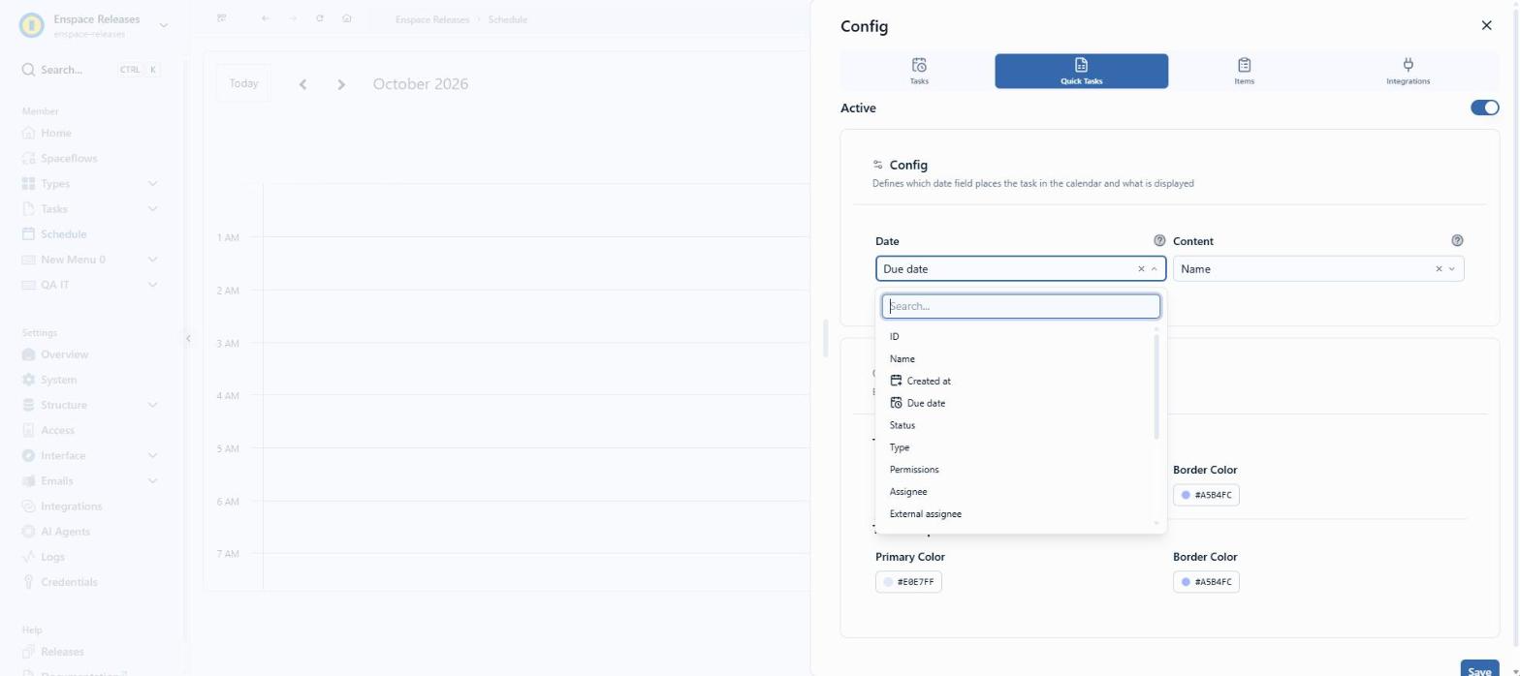Expand the New Menu 0 chevron
The image size is (1520, 676).
pos(152,260)
